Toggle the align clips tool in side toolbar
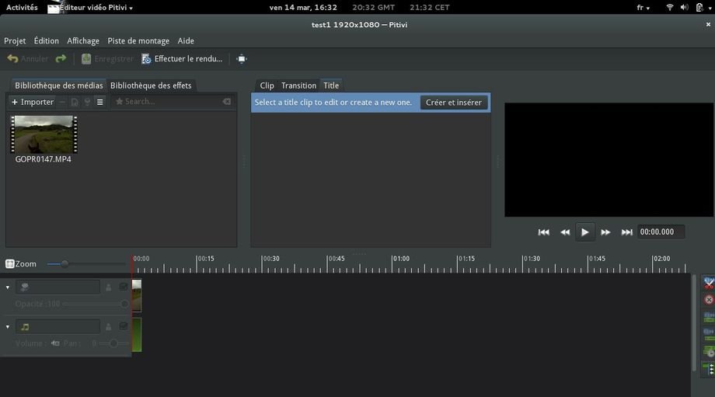The width and height of the screenshot is (715, 397). [x=709, y=352]
